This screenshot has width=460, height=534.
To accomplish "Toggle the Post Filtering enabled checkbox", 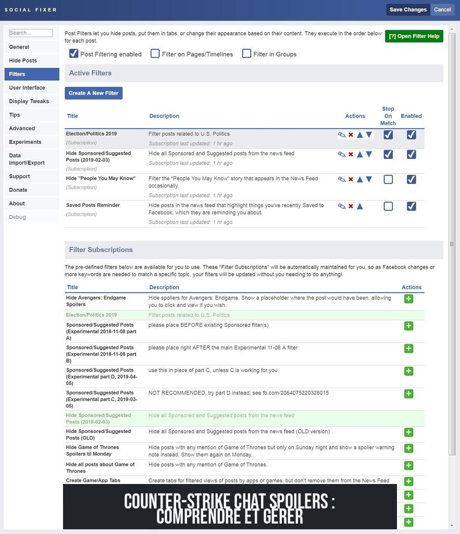I will pos(74,54).
